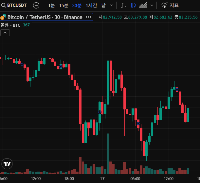The image size is (200, 183).
Task: Select the bar chart style icon
Action: tap(123, 5)
